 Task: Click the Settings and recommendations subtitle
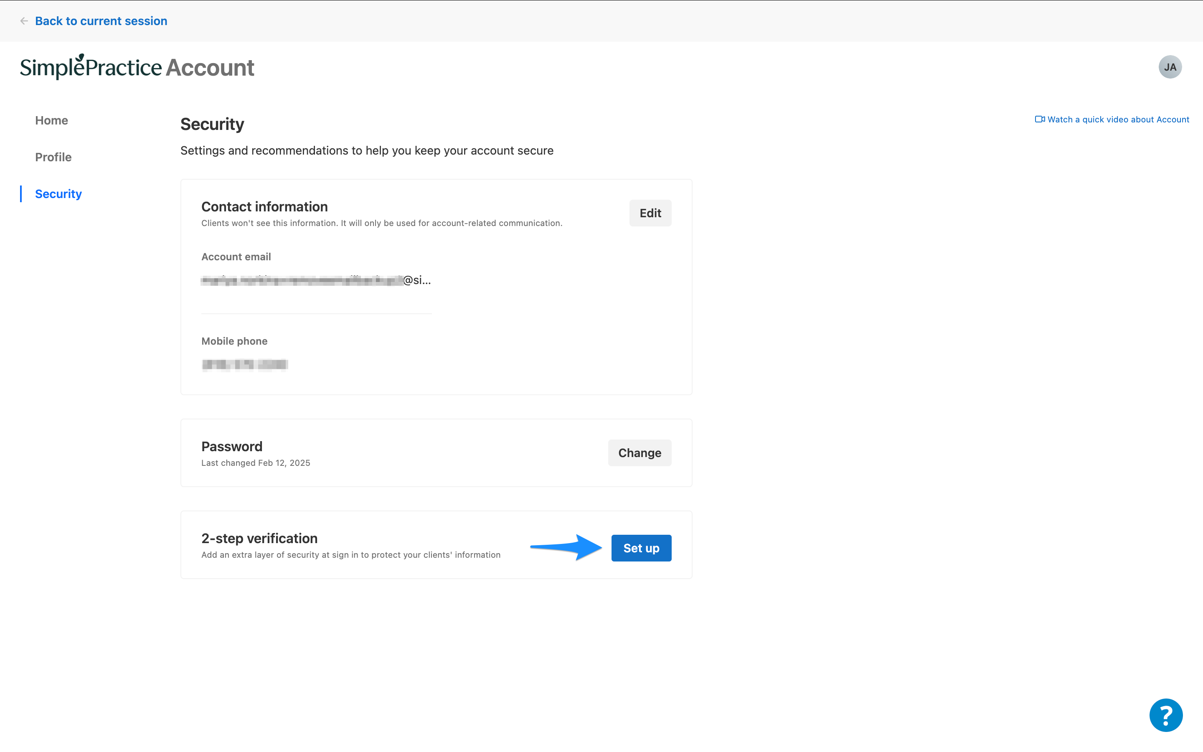[x=367, y=151]
